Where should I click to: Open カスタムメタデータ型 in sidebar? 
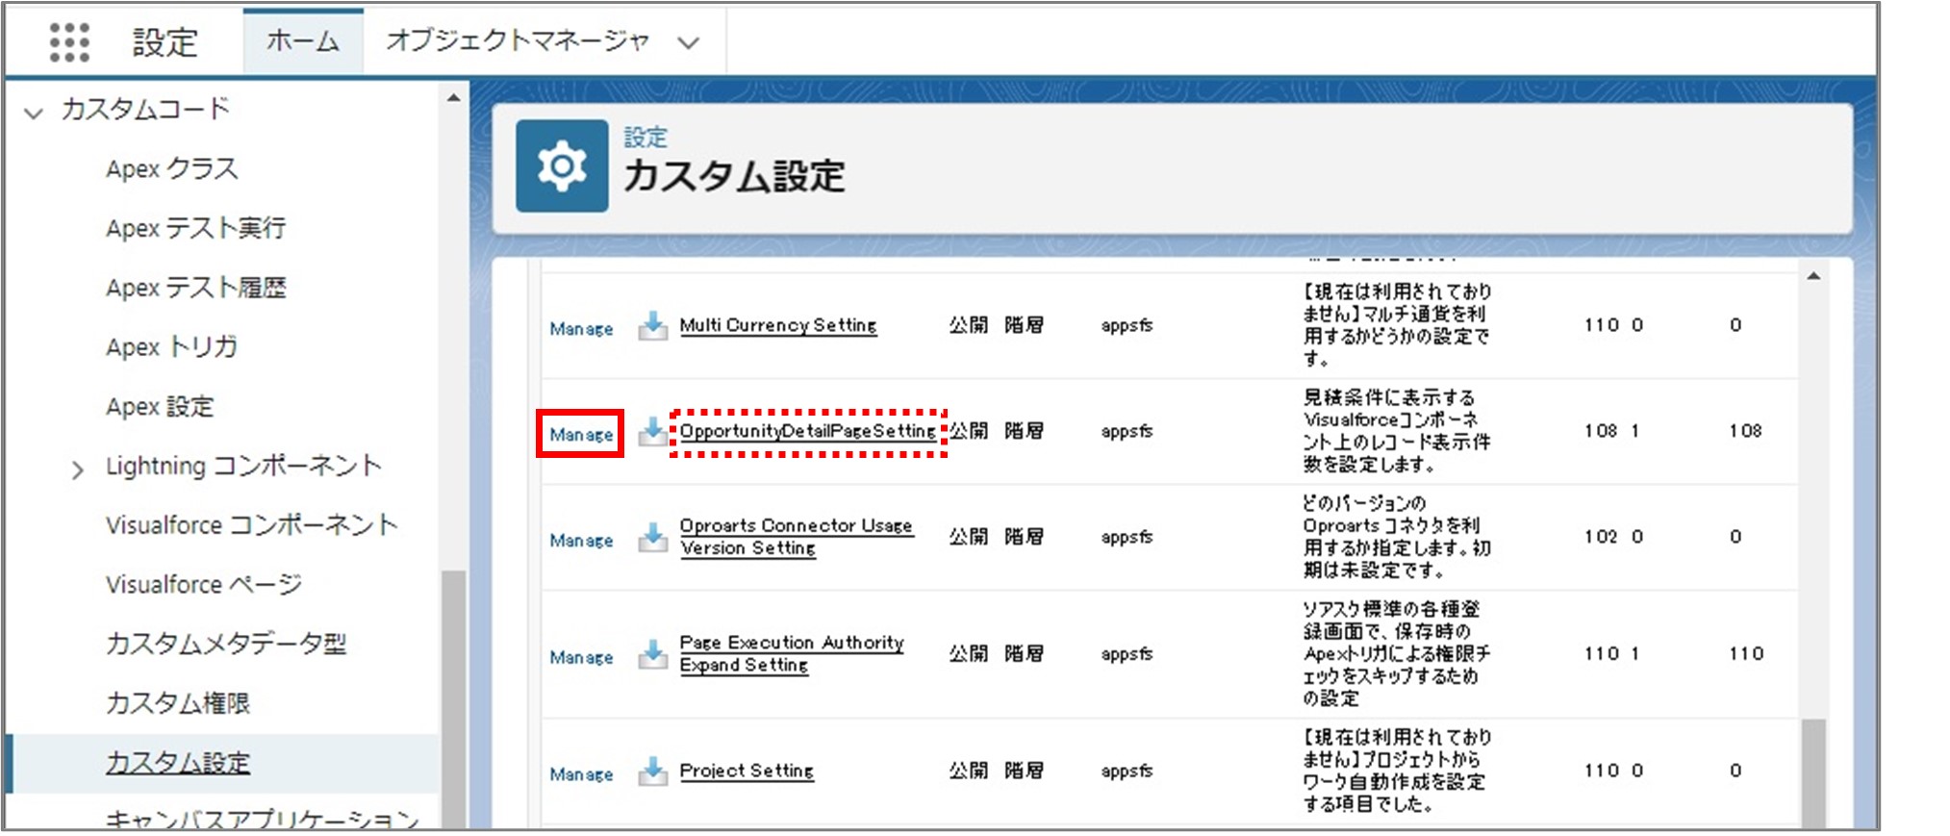click(x=226, y=644)
